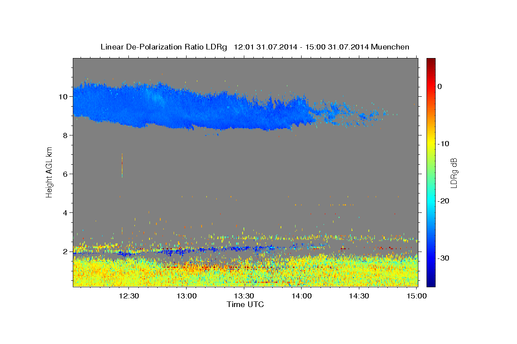Click the 14:00 time tick label
This screenshot has width=517, height=344.
(301, 296)
